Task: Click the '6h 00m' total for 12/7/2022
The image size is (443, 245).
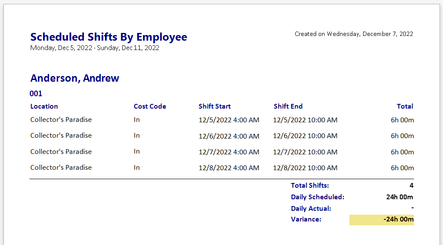Action: click(x=402, y=152)
